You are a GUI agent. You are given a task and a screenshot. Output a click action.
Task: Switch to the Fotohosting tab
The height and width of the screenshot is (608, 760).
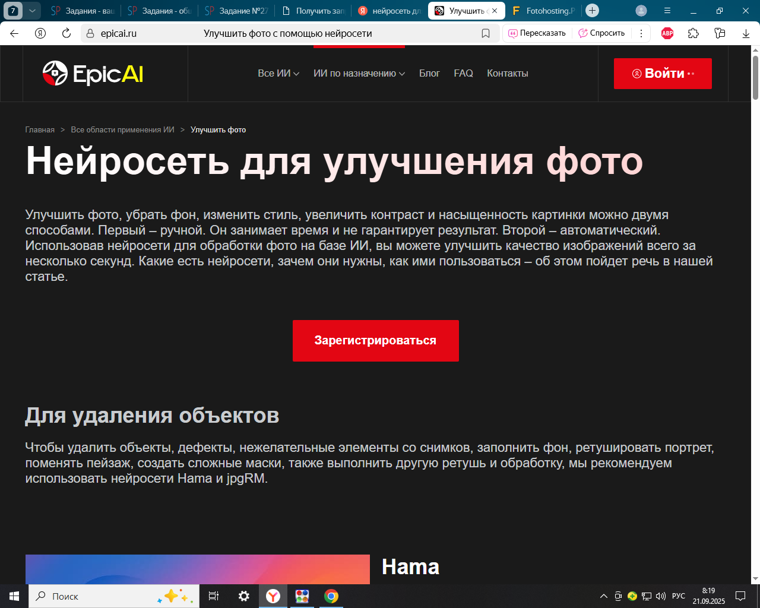(543, 11)
